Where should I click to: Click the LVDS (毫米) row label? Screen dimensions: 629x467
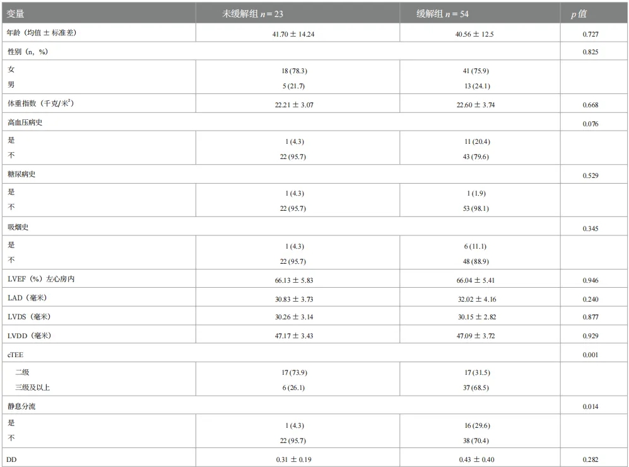[29, 317]
